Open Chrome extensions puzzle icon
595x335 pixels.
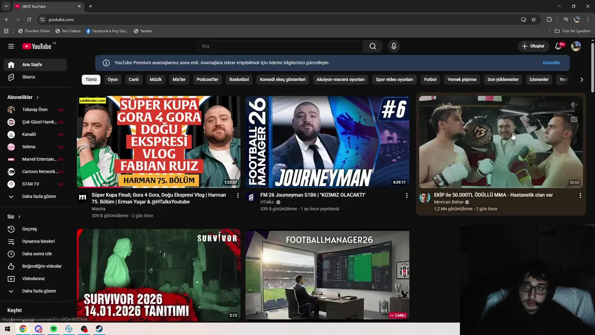(549, 20)
